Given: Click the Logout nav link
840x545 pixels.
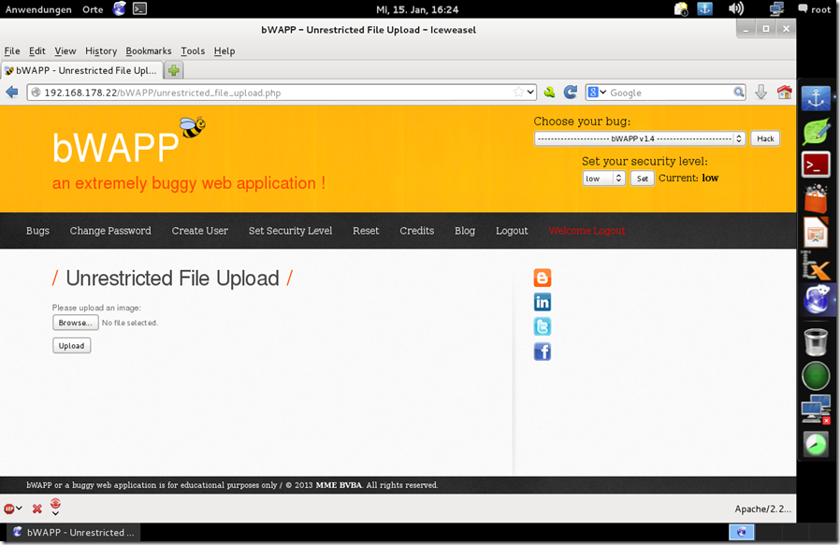Looking at the screenshot, I should 512,231.
